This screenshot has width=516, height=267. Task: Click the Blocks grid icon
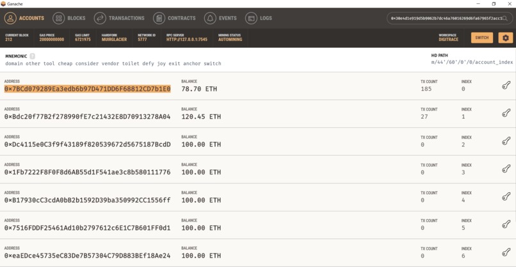(x=58, y=18)
